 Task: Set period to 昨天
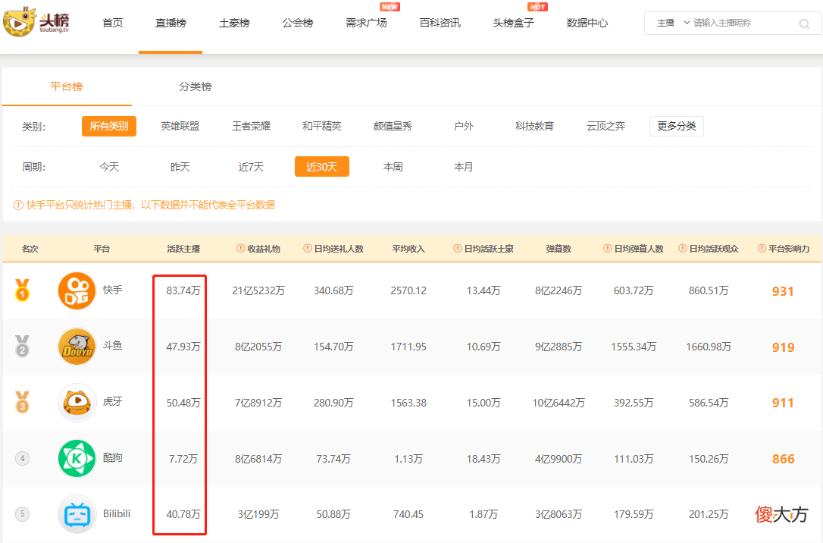[x=180, y=167]
